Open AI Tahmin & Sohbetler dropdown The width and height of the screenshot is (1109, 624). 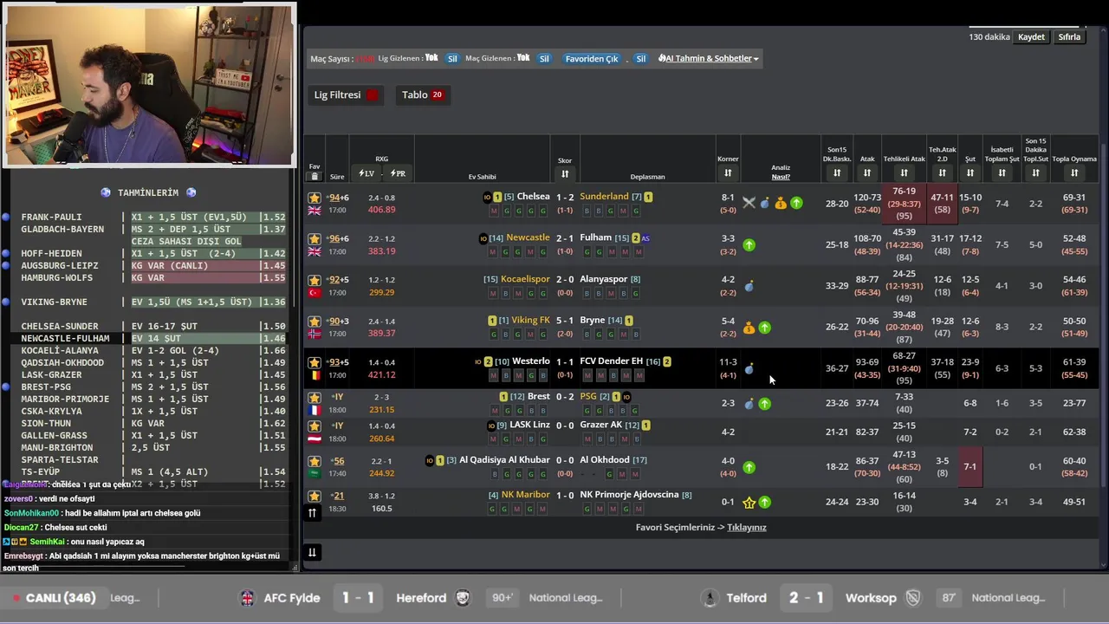(709, 58)
